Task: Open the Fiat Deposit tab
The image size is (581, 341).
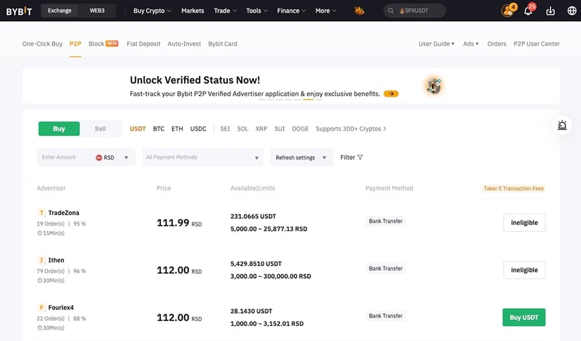Action: tap(143, 44)
